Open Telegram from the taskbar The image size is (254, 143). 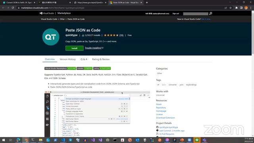(x=71, y=140)
